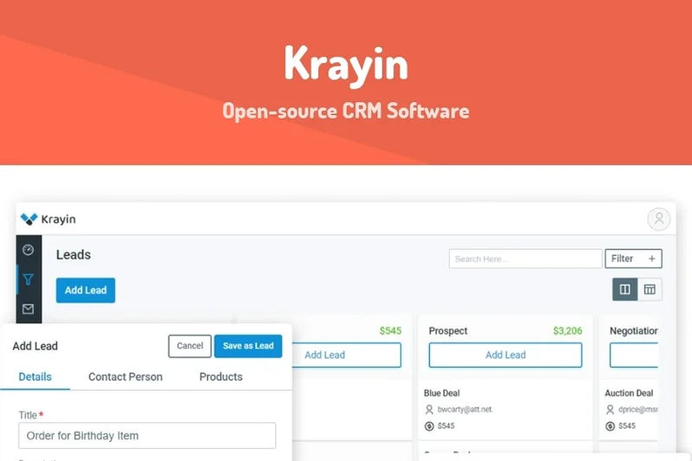Click the Krayin logo in header
Image resolution: width=692 pixels, height=461 pixels.
click(48, 219)
